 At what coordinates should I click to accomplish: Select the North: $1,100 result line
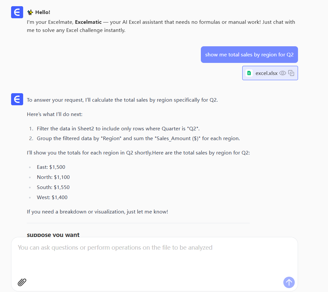53,177
